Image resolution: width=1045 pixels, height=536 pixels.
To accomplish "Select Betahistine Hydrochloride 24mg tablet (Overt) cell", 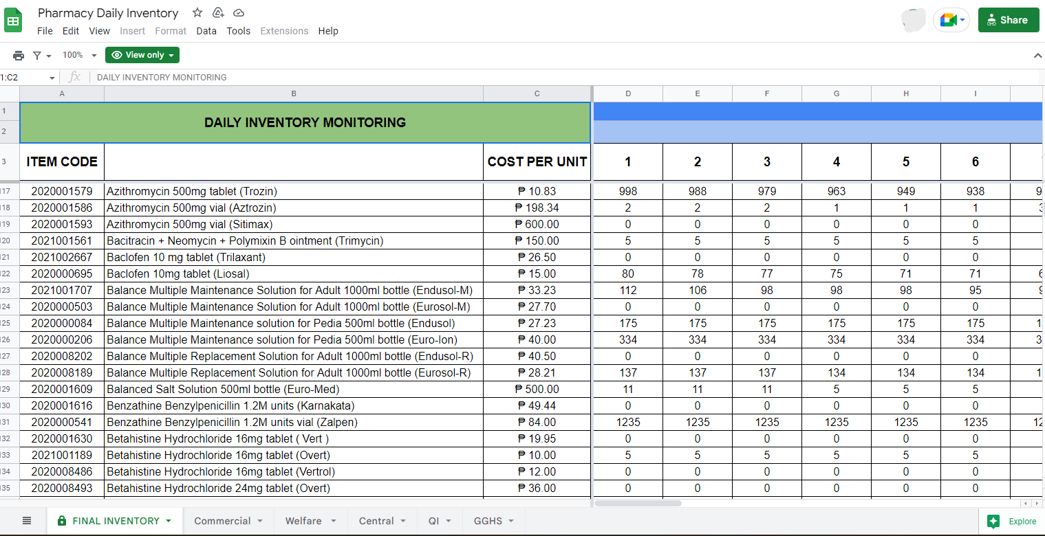I will tap(294, 488).
